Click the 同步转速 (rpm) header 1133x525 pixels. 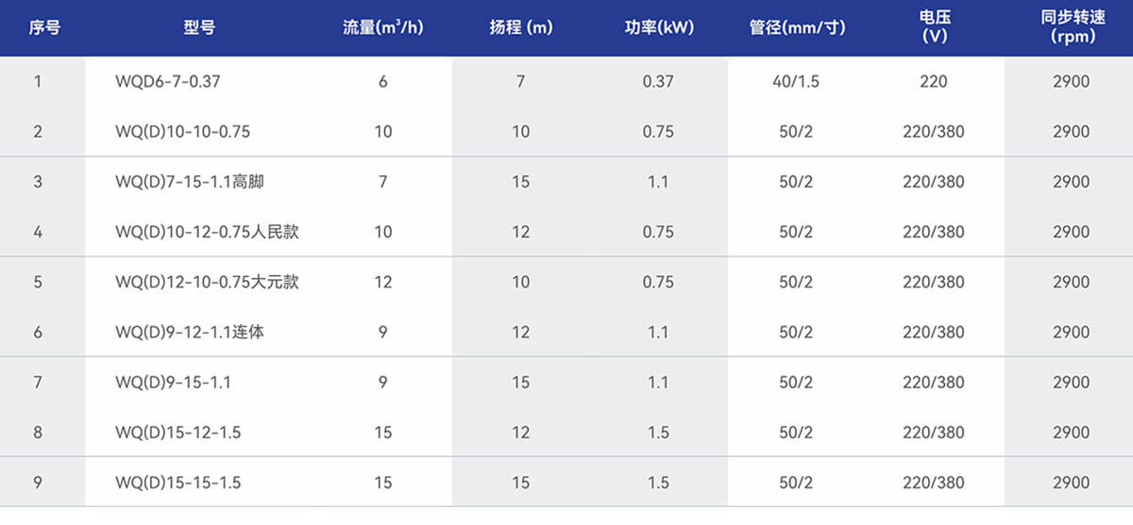tap(1071, 26)
